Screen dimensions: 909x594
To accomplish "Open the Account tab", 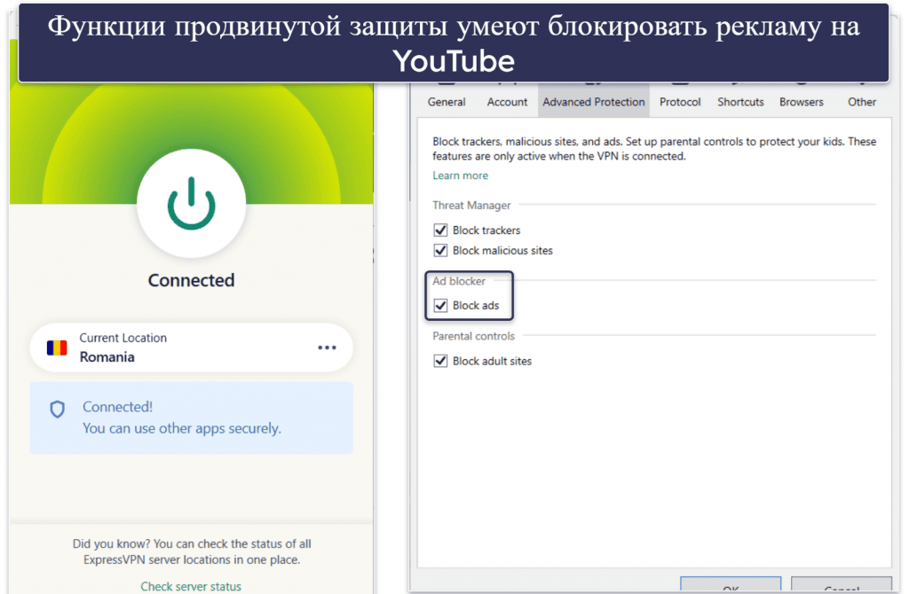I will pos(507,102).
